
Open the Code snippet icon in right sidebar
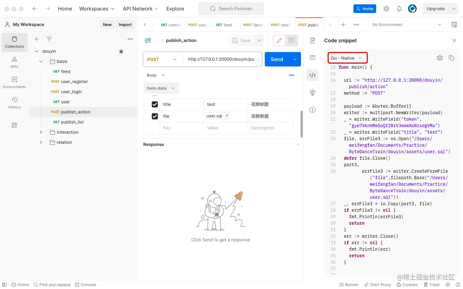pyautogui.click(x=313, y=75)
